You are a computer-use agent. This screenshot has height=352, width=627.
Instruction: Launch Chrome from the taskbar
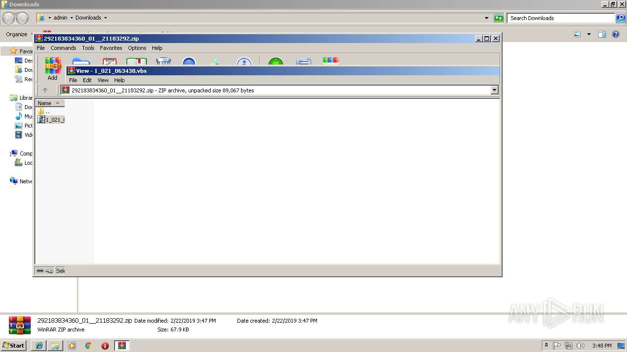pyautogui.click(x=89, y=346)
